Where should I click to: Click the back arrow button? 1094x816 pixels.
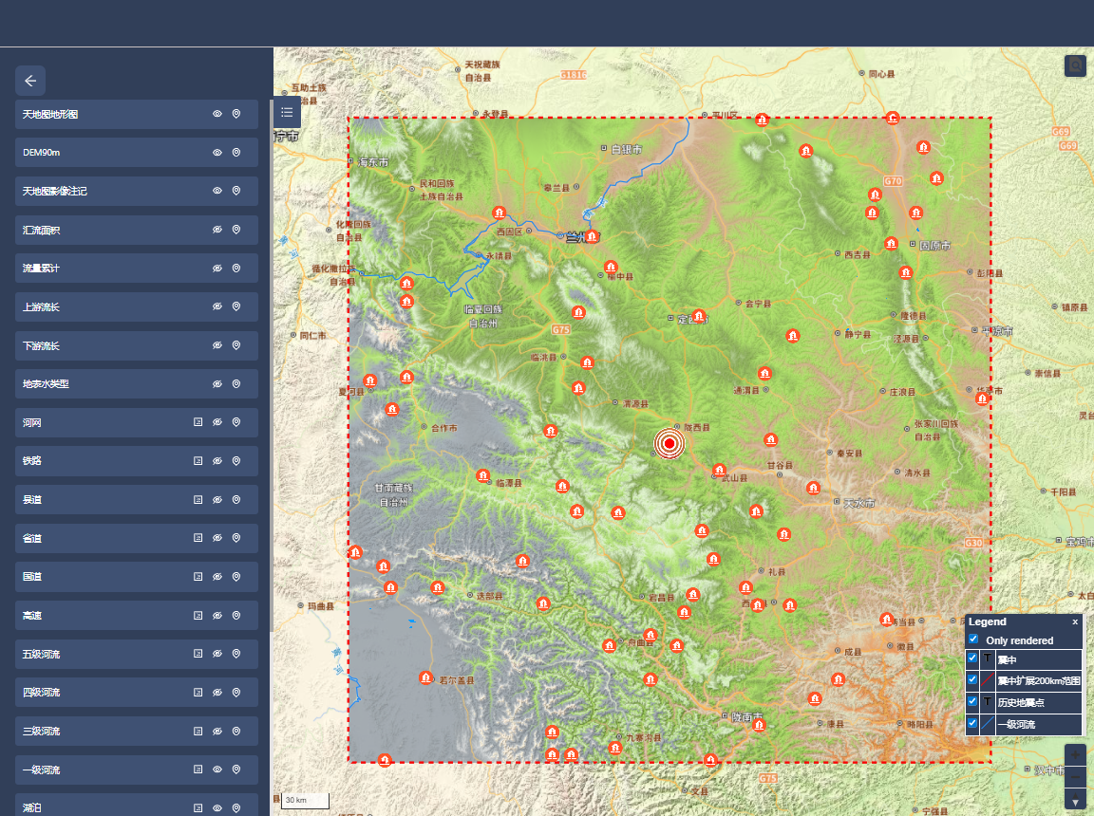point(30,81)
